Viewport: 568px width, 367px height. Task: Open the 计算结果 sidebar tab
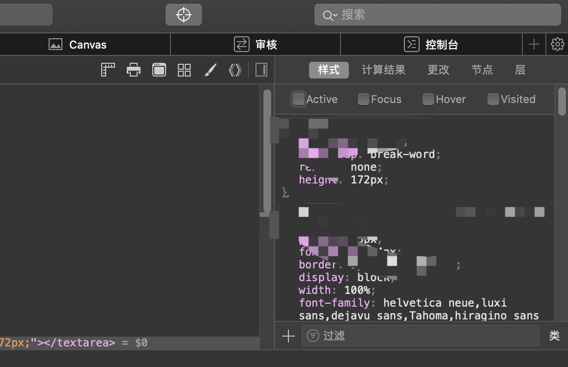[x=383, y=70]
